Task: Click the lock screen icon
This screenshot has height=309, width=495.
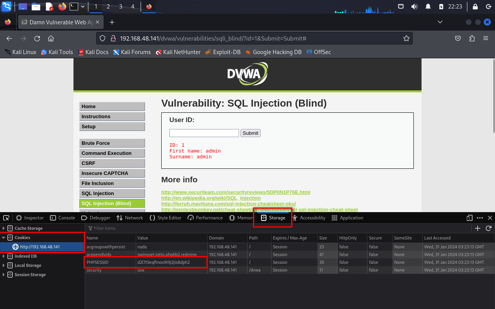Action: [475, 7]
